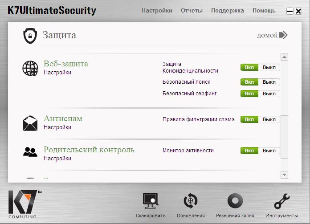
Task: Open Настройки under Веб-защита
Action: pos(57,73)
